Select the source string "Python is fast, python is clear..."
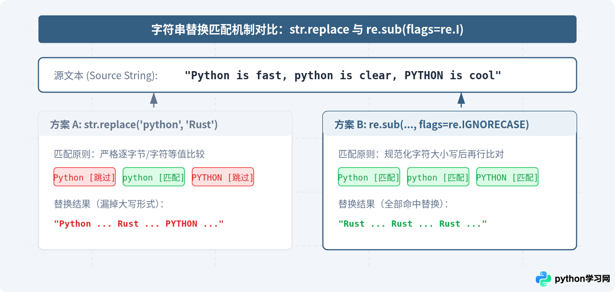The width and height of the screenshot is (615, 292). (x=343, y=75)
